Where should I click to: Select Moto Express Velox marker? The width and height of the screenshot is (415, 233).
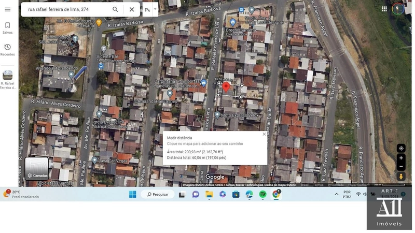(x=217, y=115)
